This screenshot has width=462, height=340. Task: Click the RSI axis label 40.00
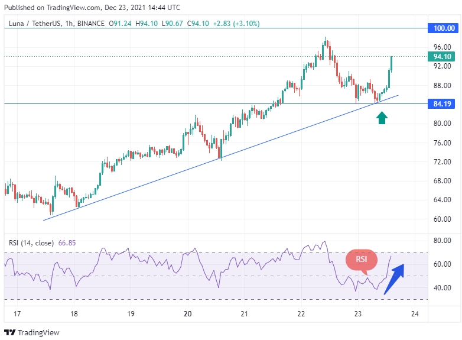point(443,288)
